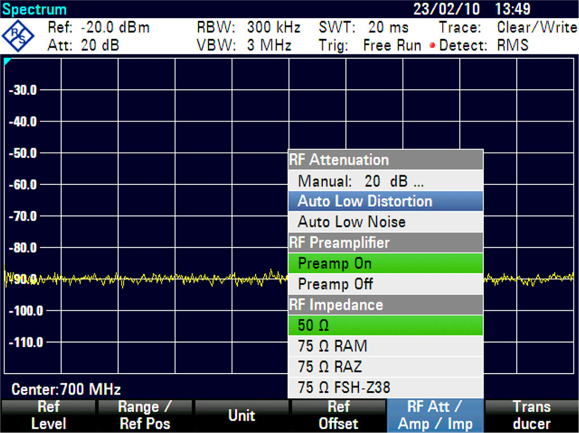Click the cyan corner marker of the graph

(7, 61)
